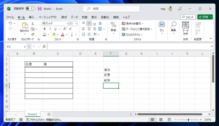
Task: Open the 数値 number format menu
Action: pyautogui.click(x=113, y=28)
